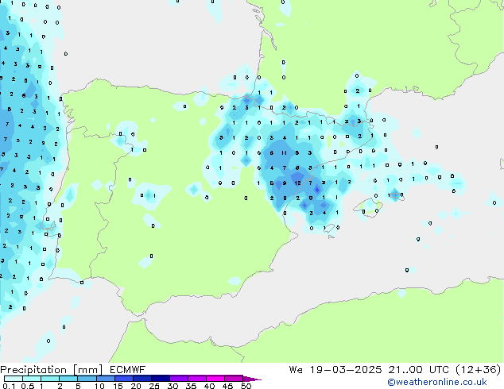504x389 pixels.
Task: Click the 'We 19-03-2025' date text
Action: coord(335,370)
